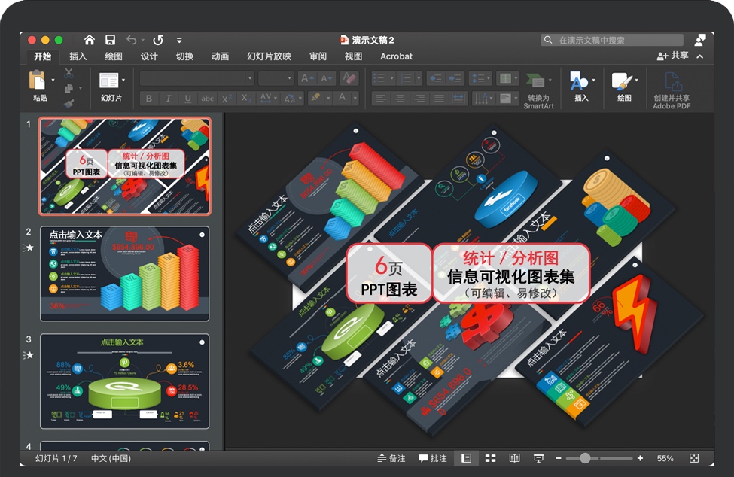Expand the 粘贴 paste dropdown arrow
Image resolution: width=734 pixels, height=477 pixels.
(53, 80)
